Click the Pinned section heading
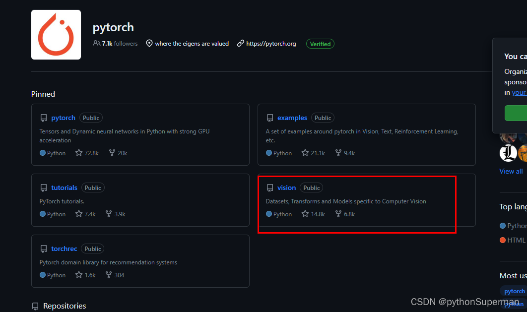 pos(43,94)
